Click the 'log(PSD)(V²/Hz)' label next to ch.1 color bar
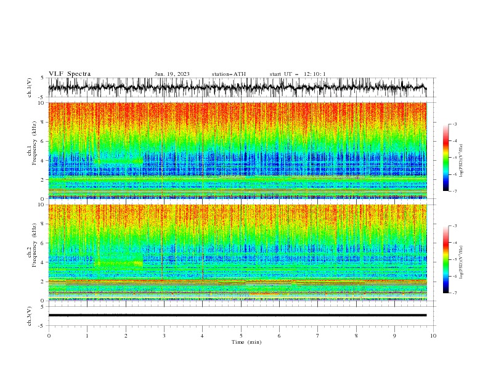488x377 pixels. pos(461,161)
